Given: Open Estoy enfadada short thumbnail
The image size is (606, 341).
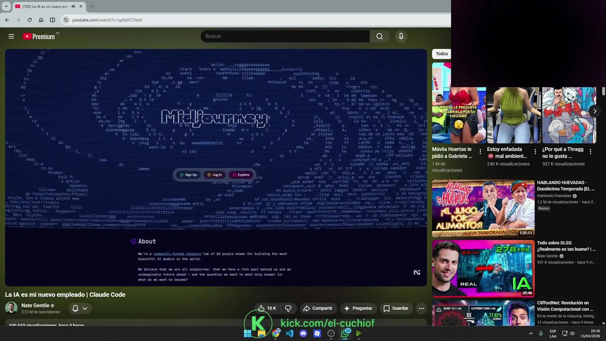Looking at the screenshot, I should tap(514, 115).
